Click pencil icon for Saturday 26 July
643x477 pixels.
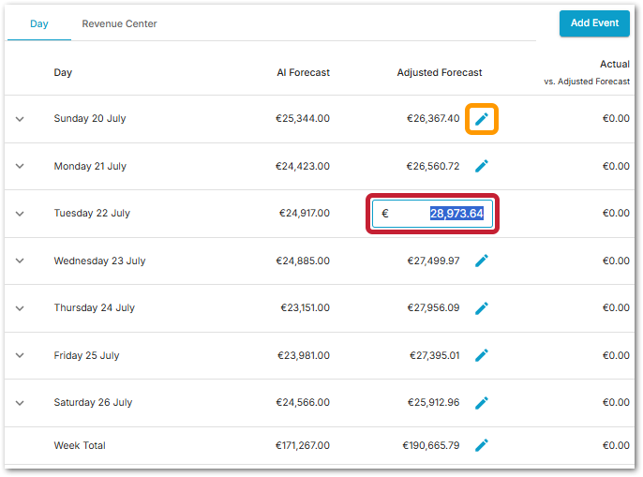pos(482,402)
